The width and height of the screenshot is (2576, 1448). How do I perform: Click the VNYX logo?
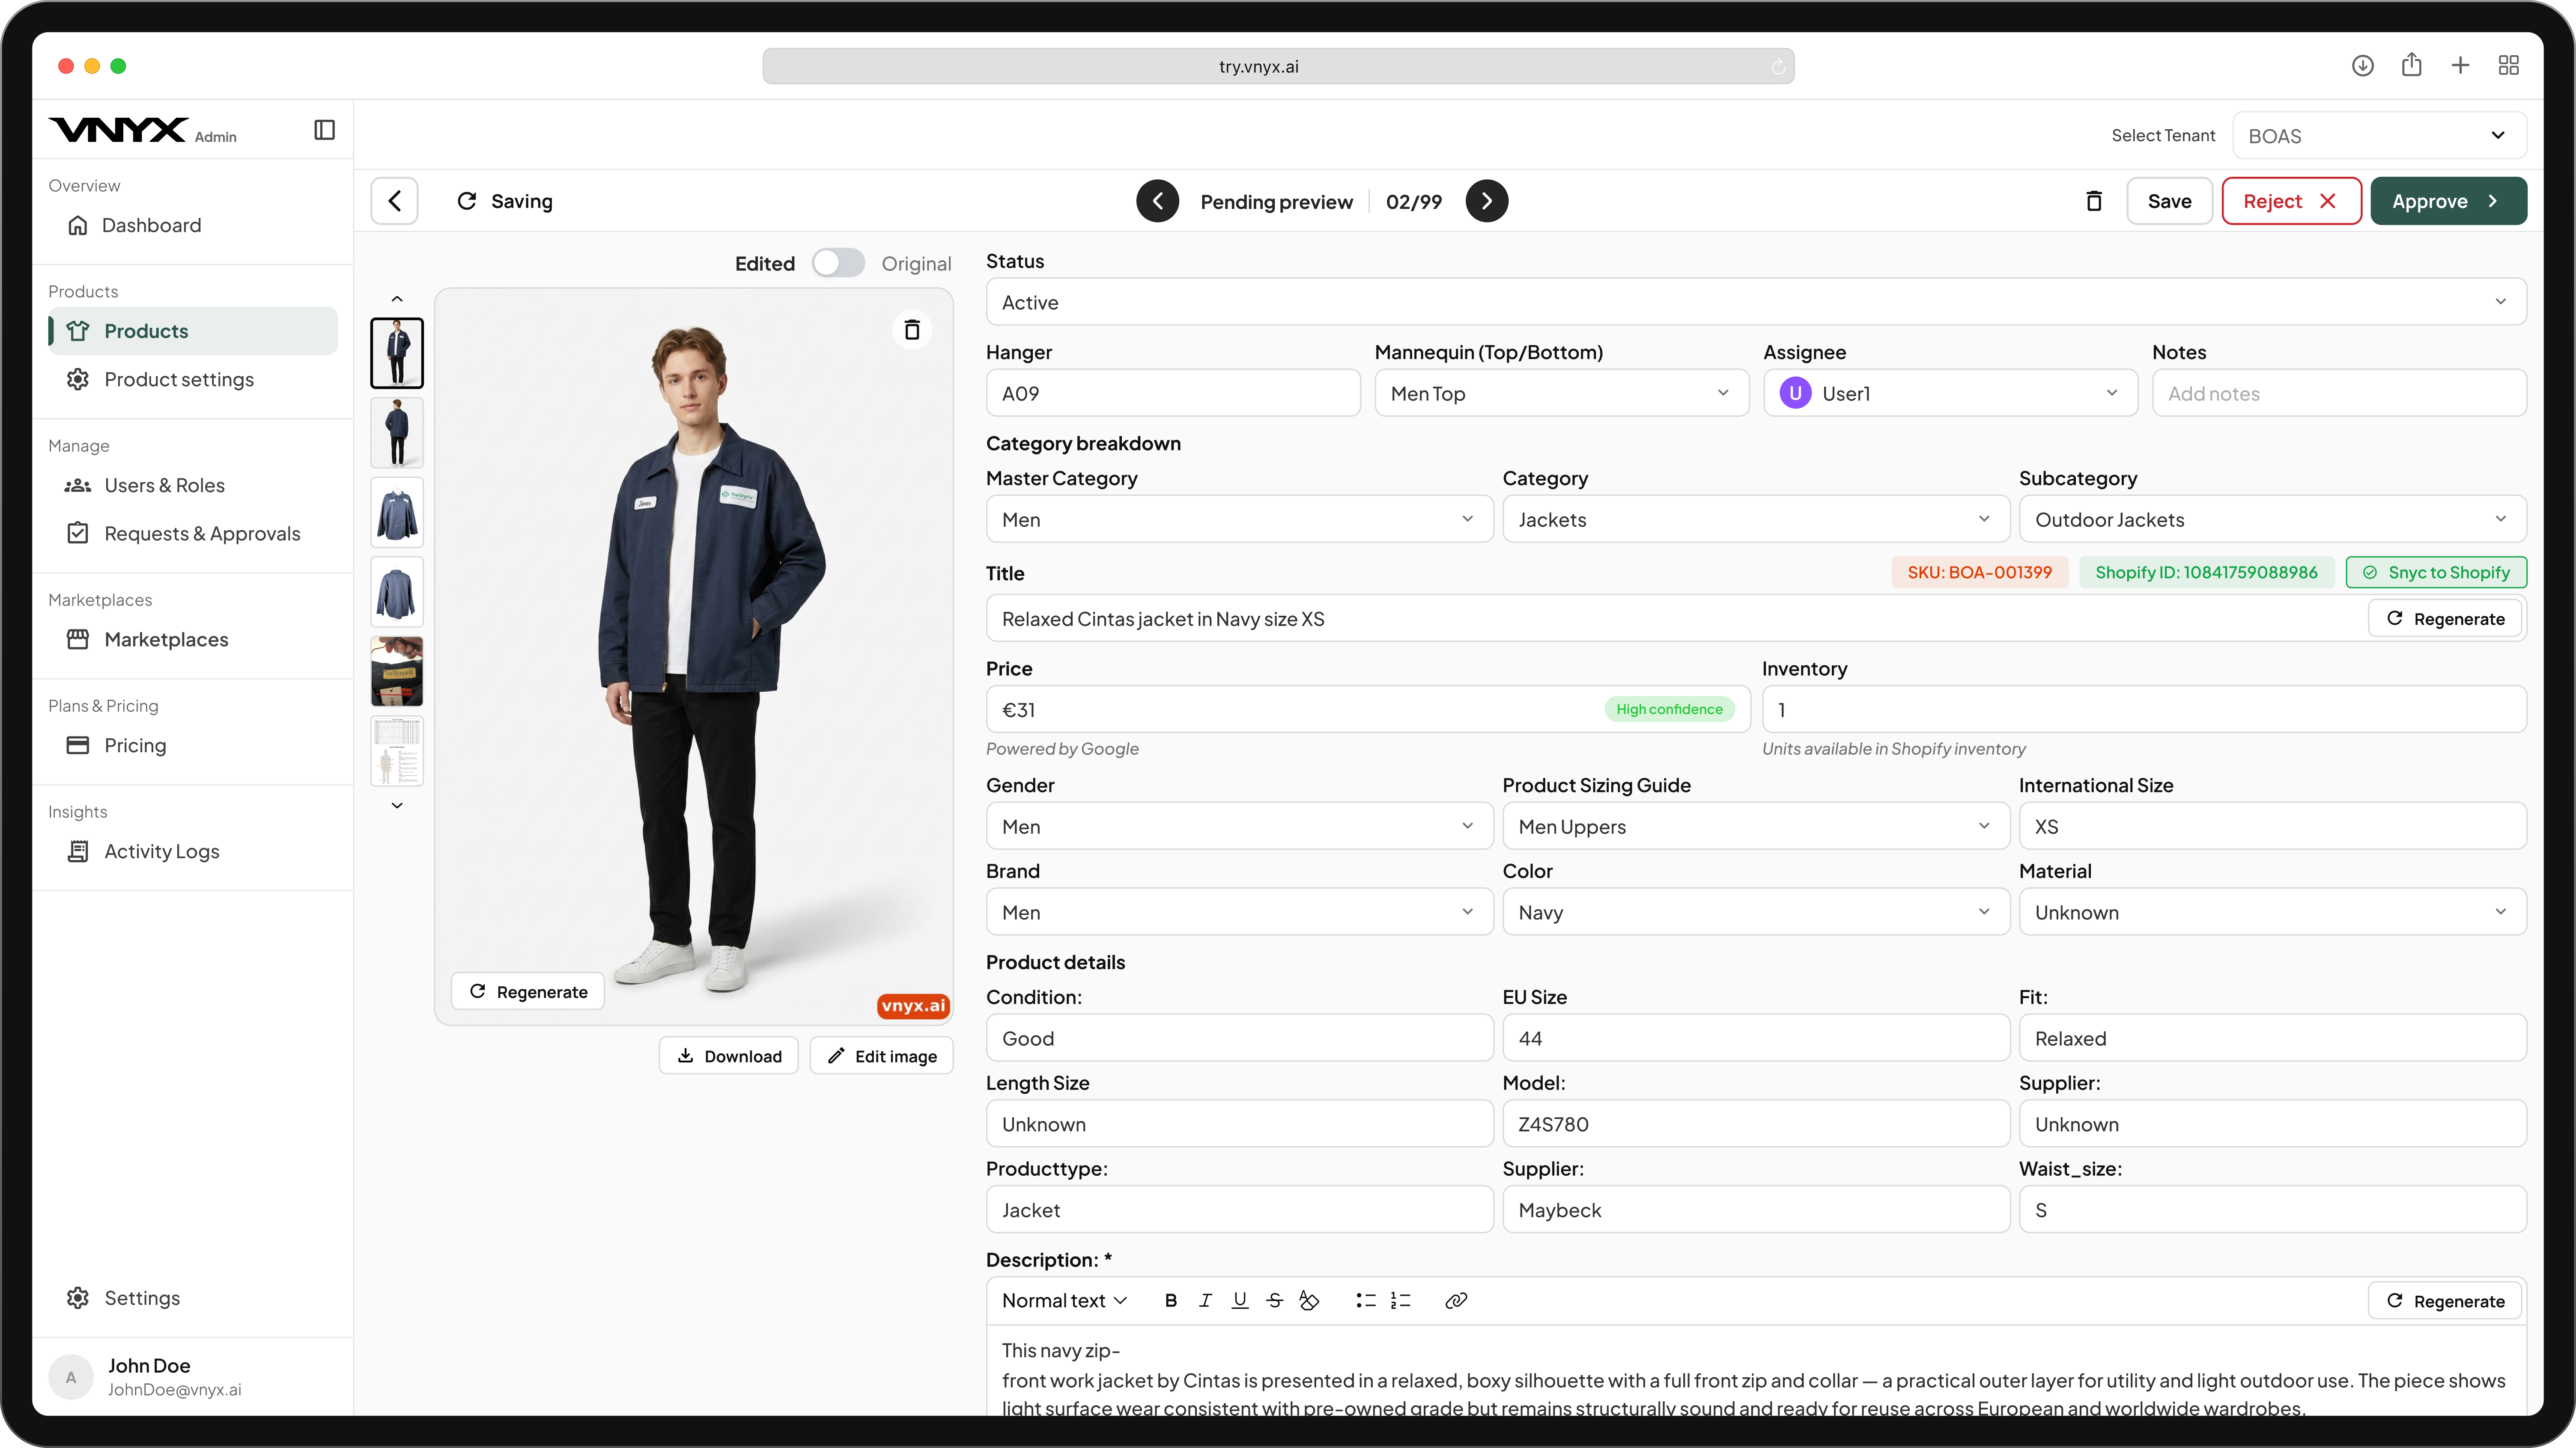tap(118, 130)
